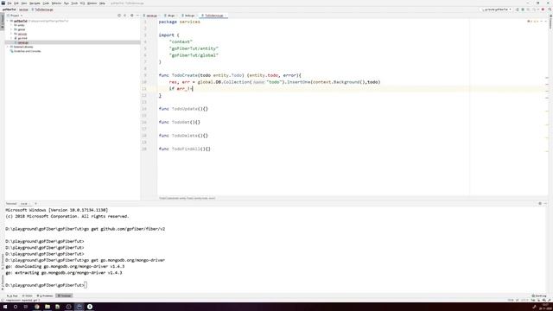
Task: Expand the global folder
Action: [x=11, y=29]
